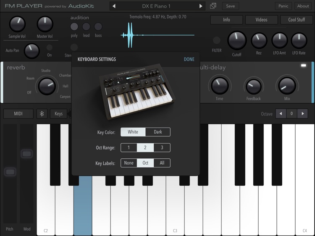The image size is (315, 236).
Task: Click the Rez knob
Action: pos(259,41)
